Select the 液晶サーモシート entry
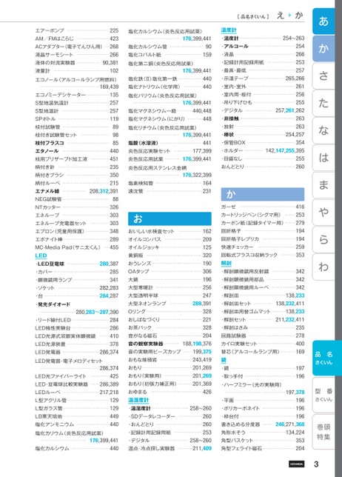The height and width of the screenshot is (477, 342). (76, 55)
